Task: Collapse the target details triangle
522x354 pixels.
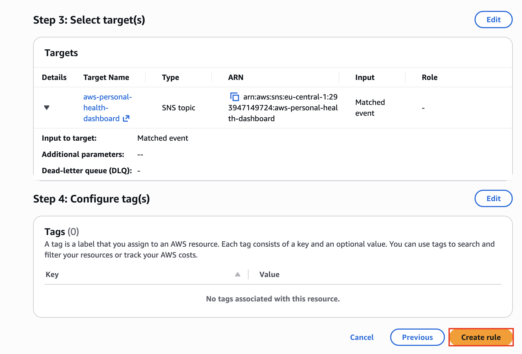Action: click(47, 108)
